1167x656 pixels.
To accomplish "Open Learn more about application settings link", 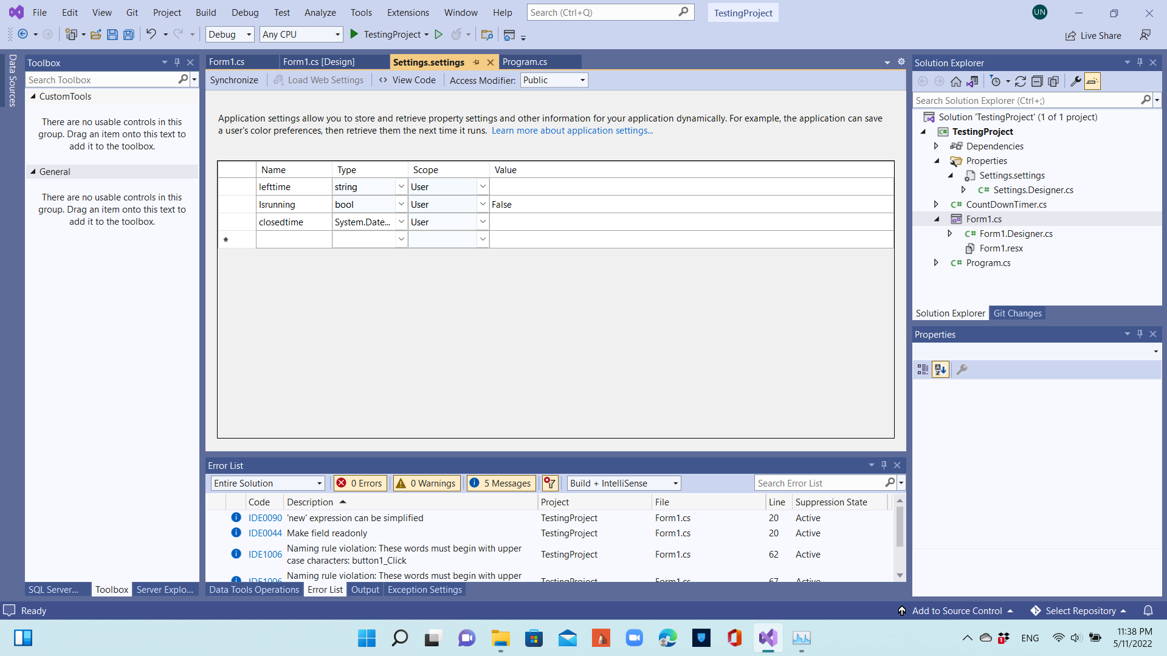I will [572, 131].
